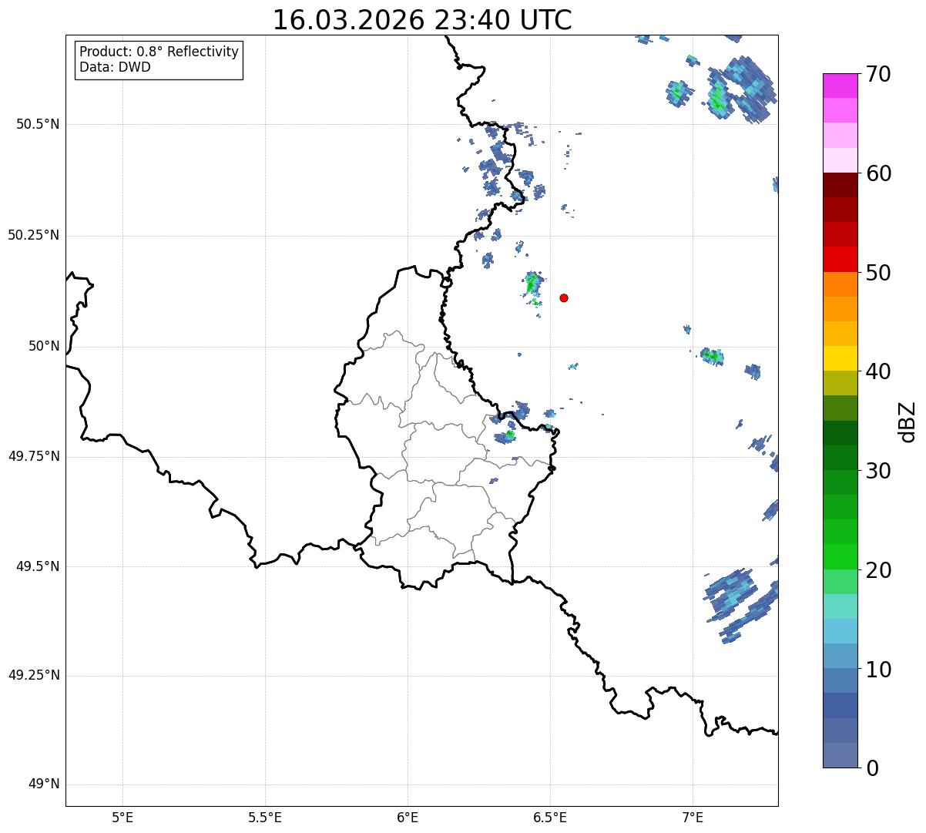
Task: Click the colorbar tick label 30
Action: point(878,471)
